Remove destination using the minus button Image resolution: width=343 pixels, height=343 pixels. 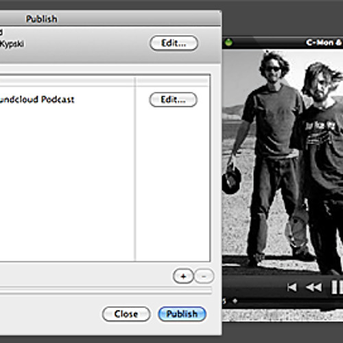click(204, 276)
